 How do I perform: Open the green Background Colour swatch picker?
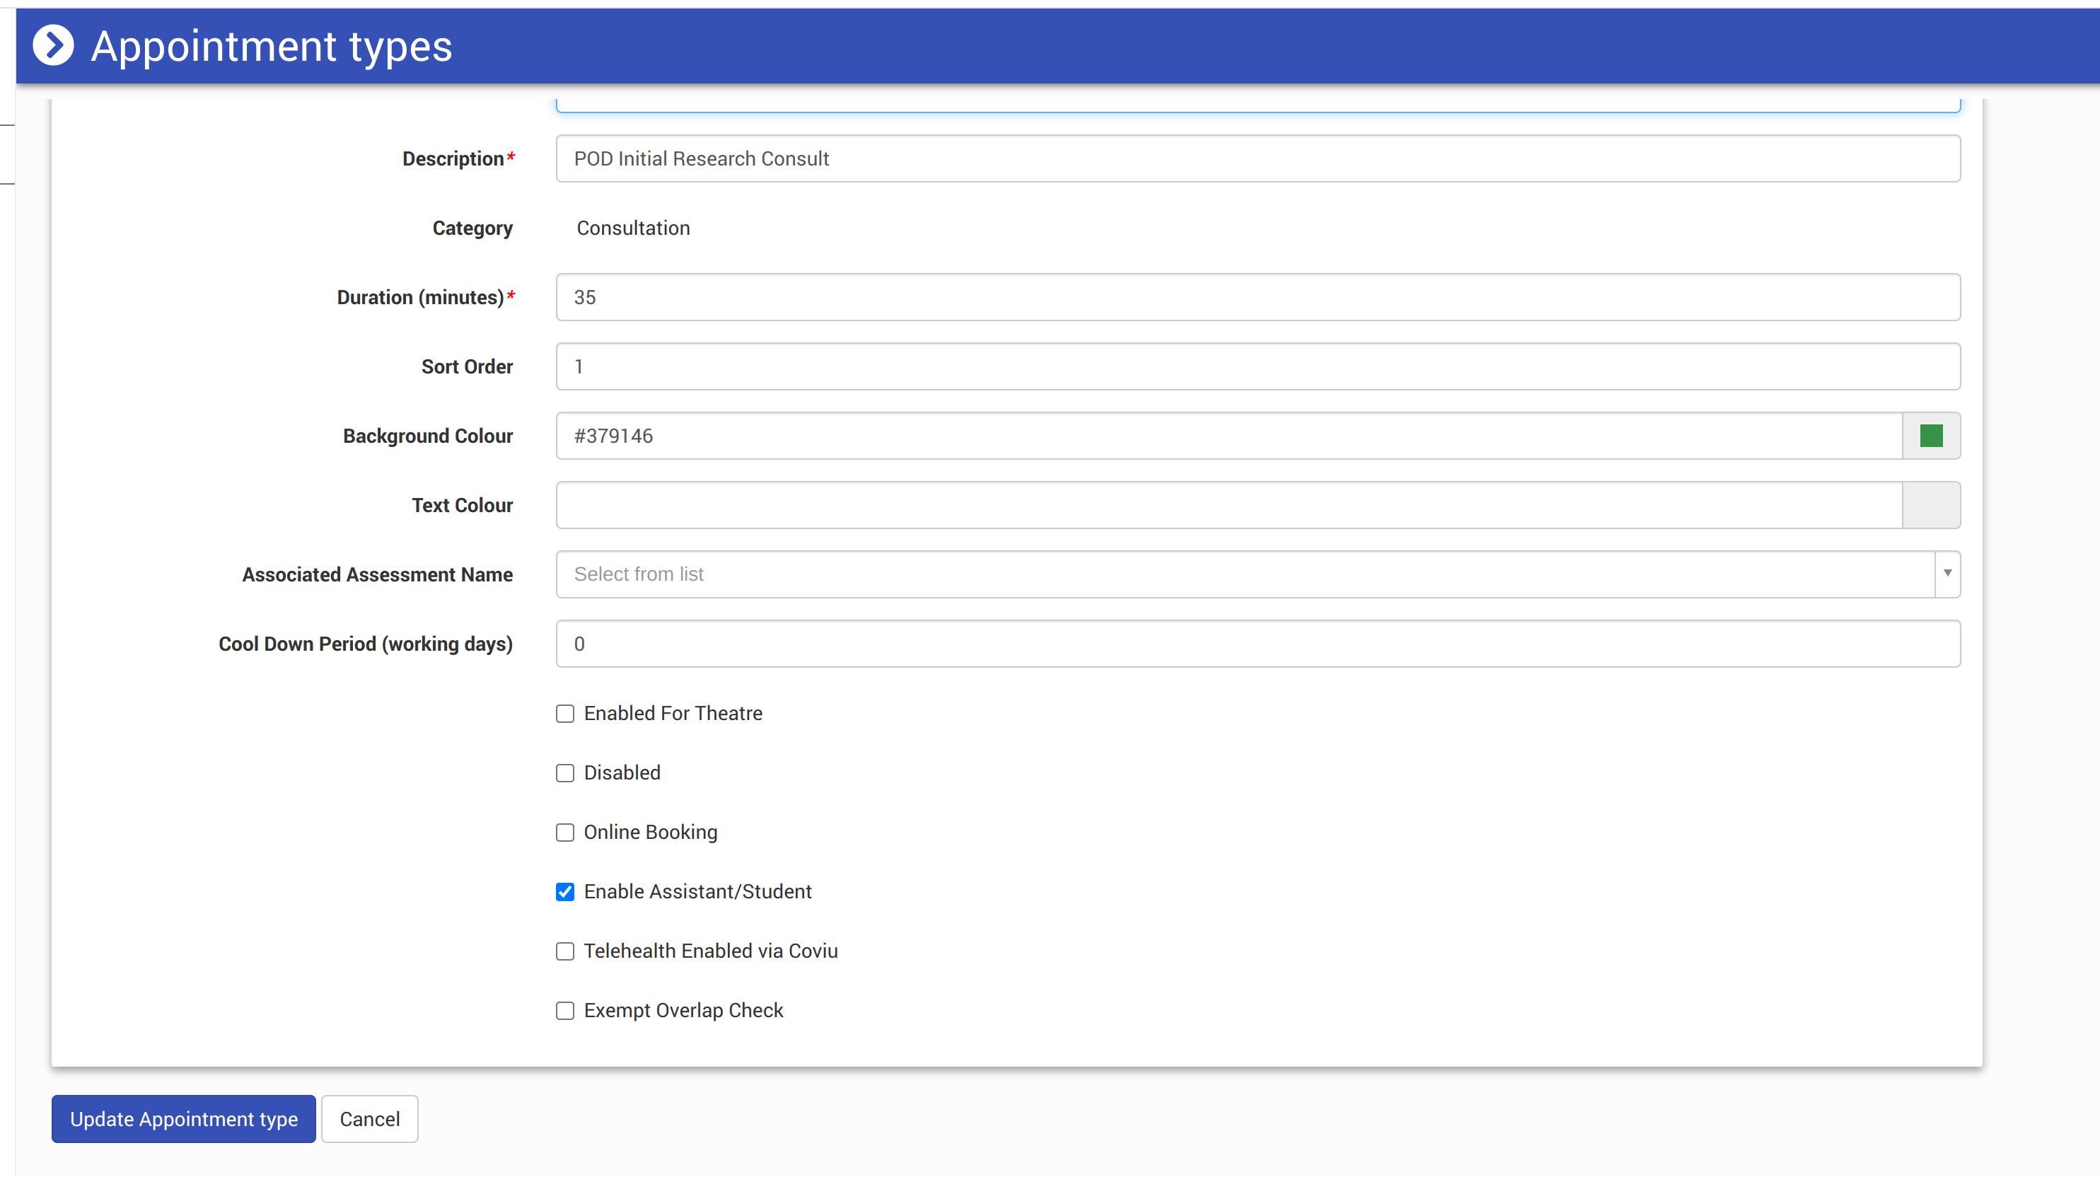pos(1930,436)
